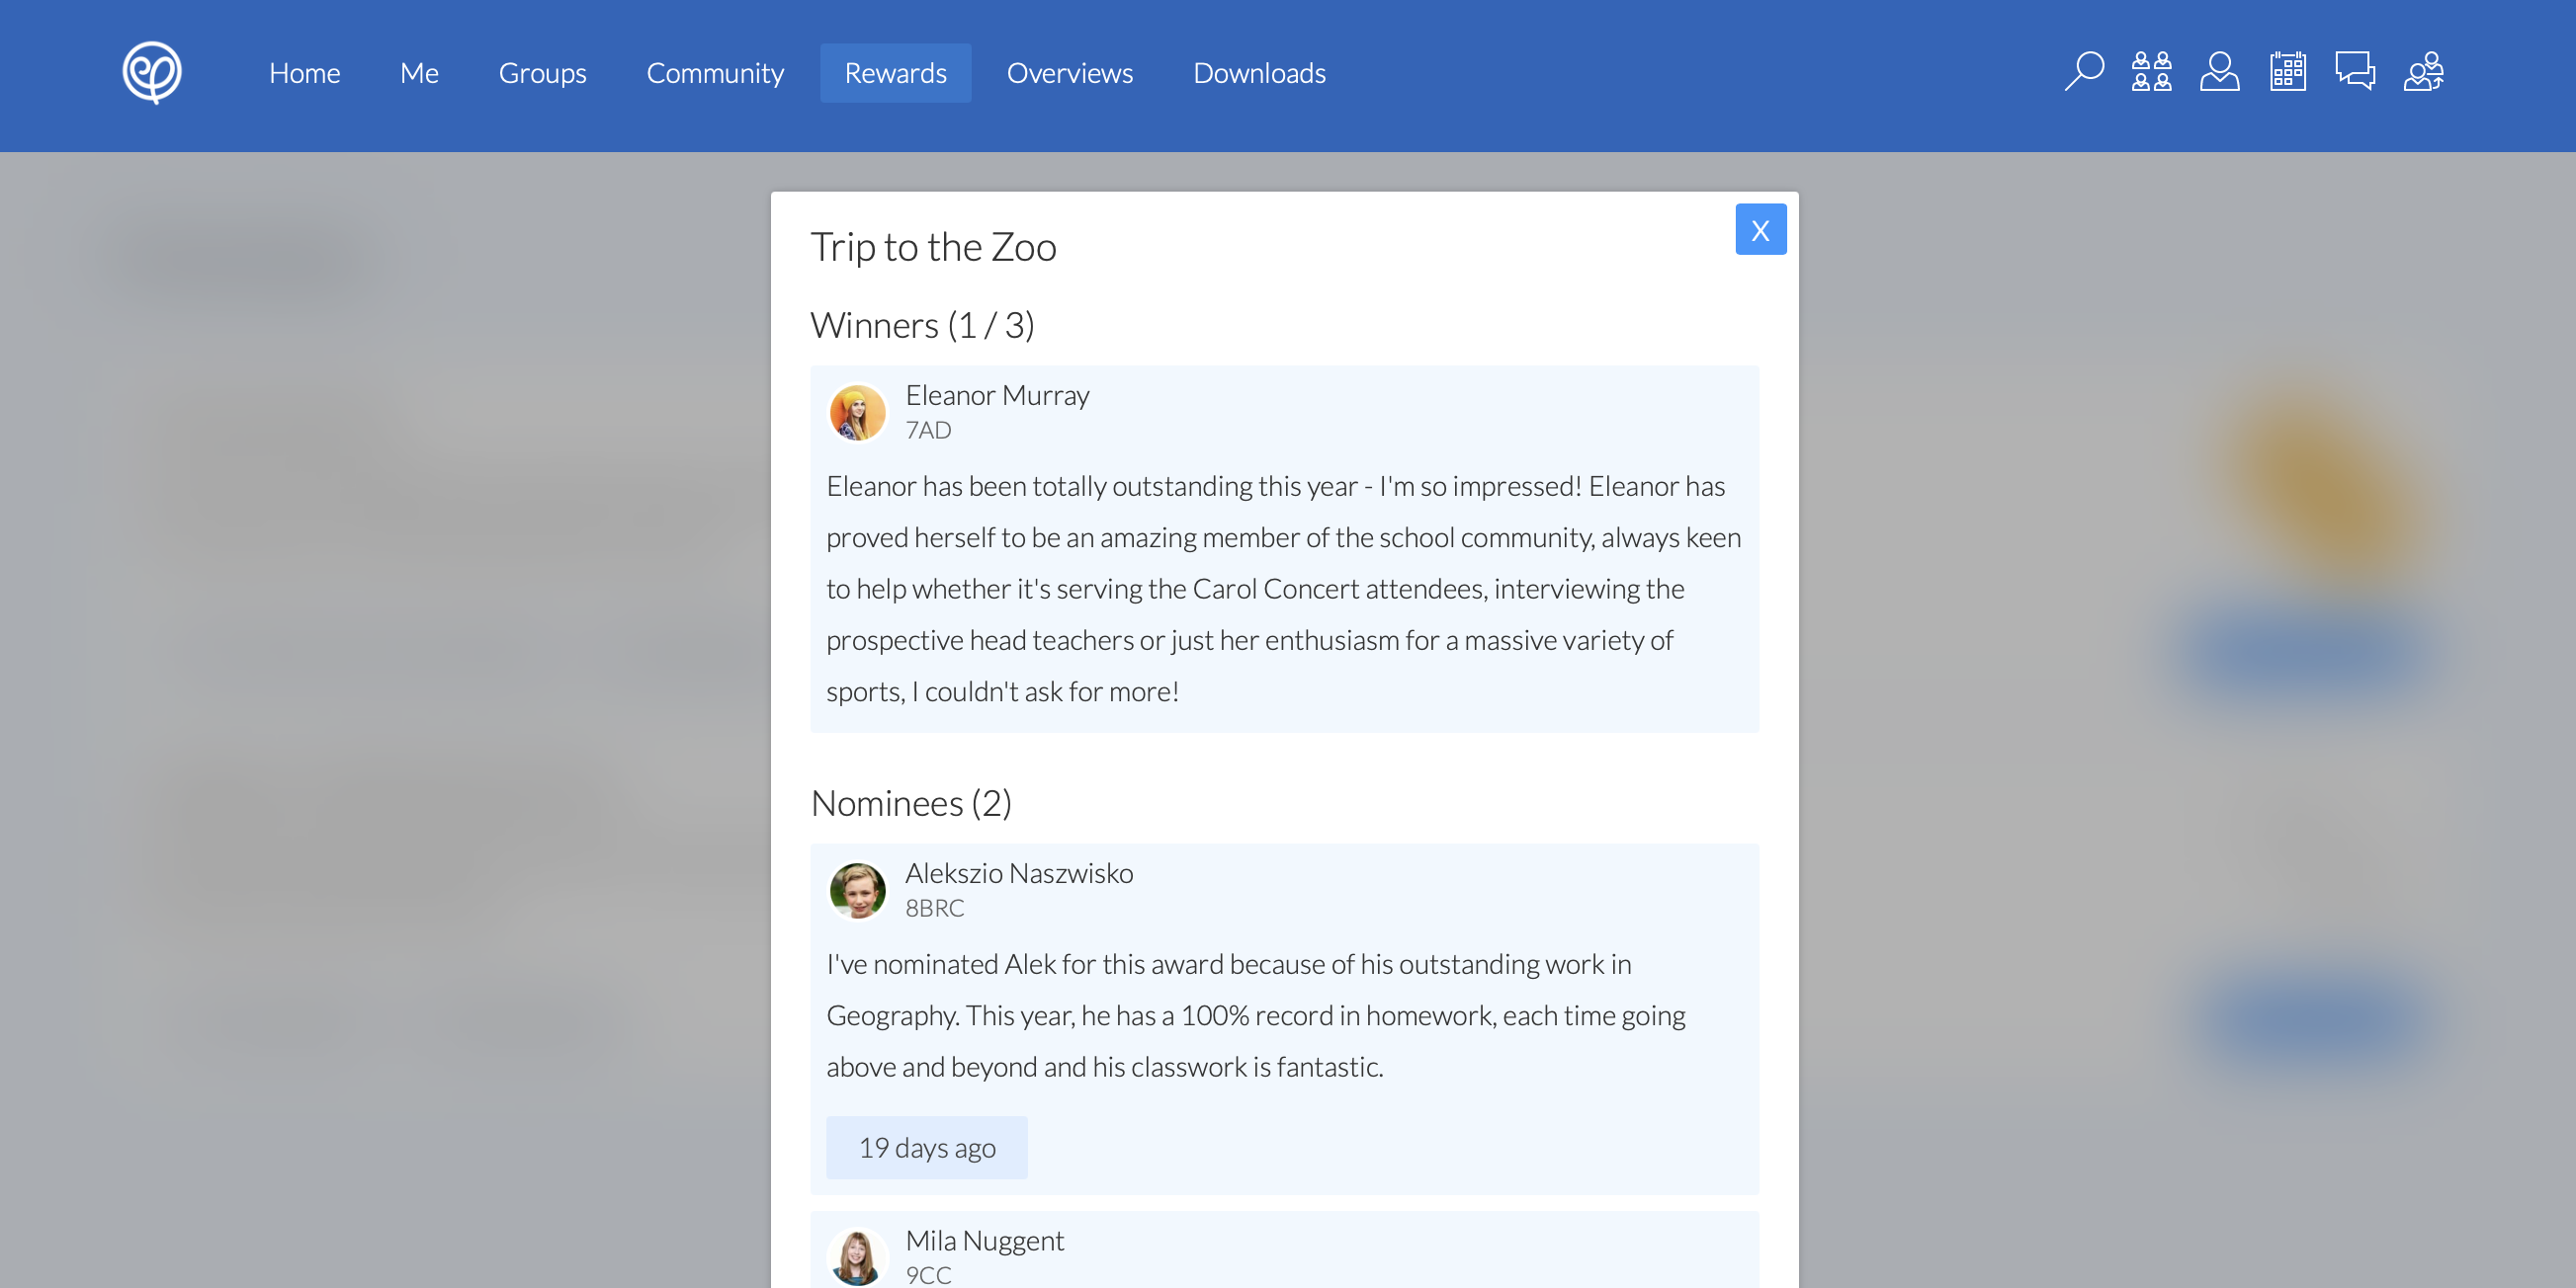Close the Trip to the Zoo modal
Screen dimensions: 2576x1288
click(x=1760, y=230)
